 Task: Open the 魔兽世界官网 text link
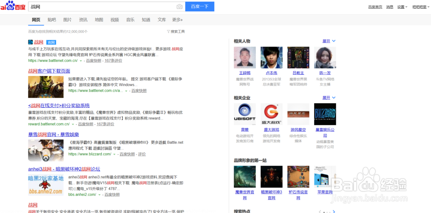click(x=245, y=195)
